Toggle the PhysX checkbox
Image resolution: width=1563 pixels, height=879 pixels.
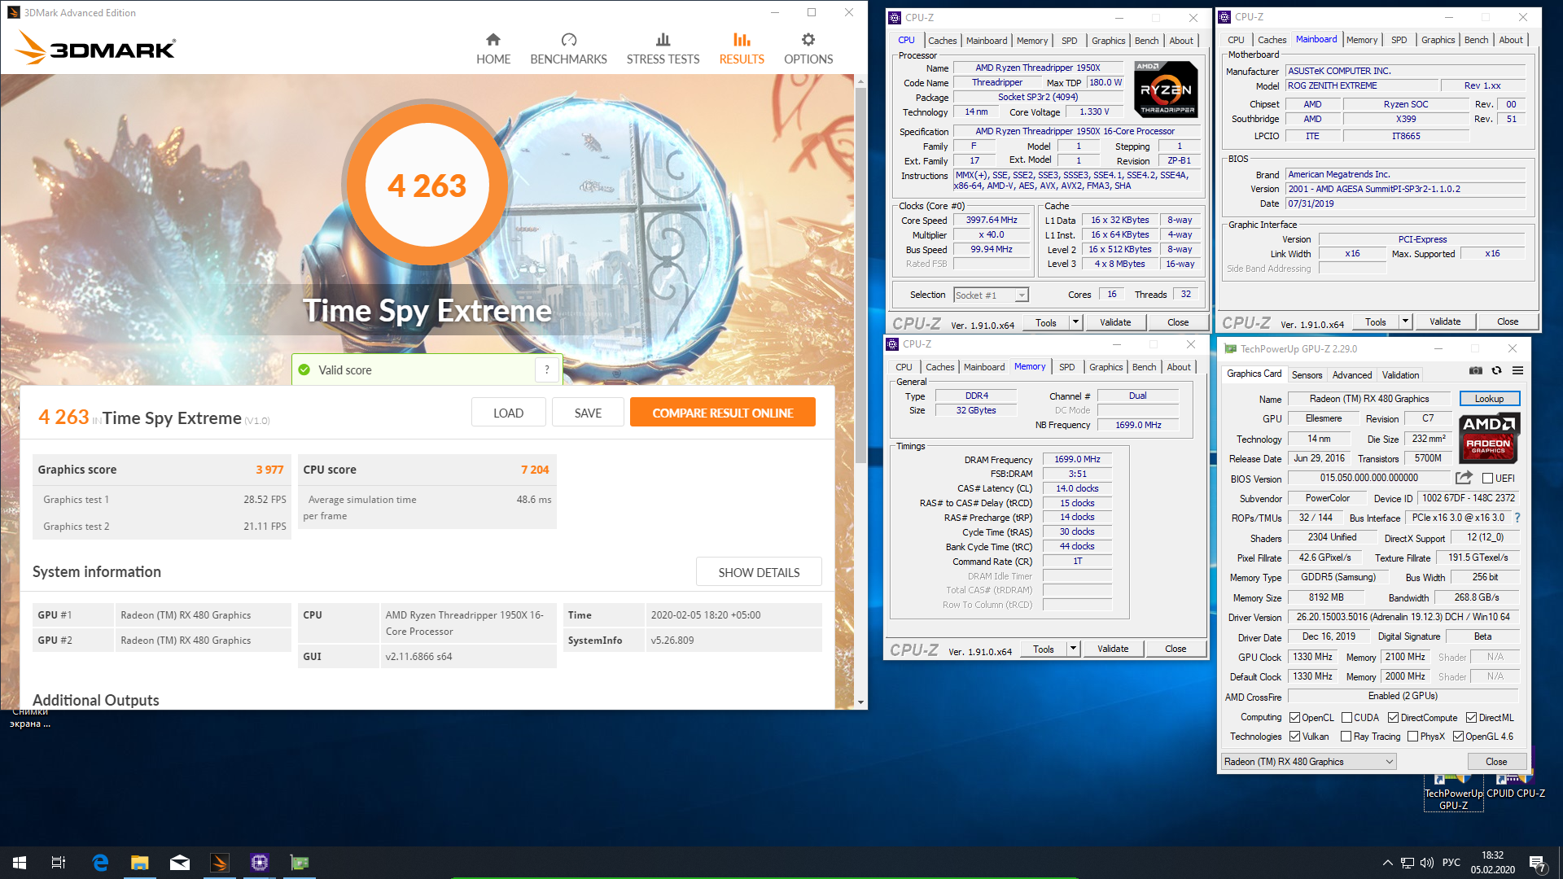(x=1412, y=737)
